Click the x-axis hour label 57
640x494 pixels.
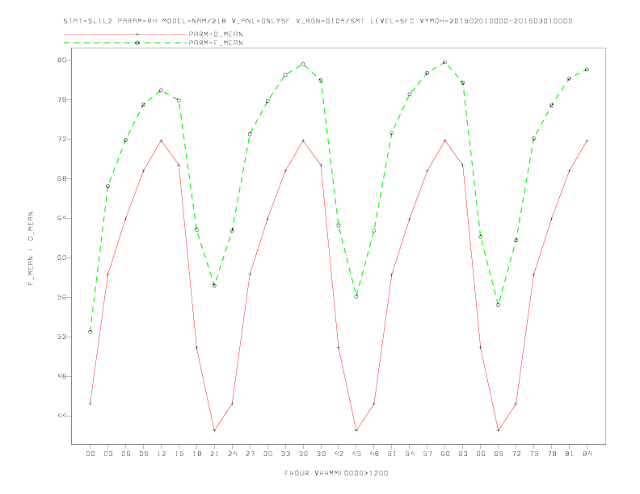pyautogui.click(x=427, y=454)
